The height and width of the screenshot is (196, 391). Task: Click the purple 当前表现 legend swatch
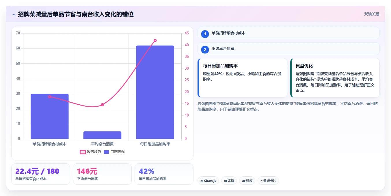tap(106, 152)
